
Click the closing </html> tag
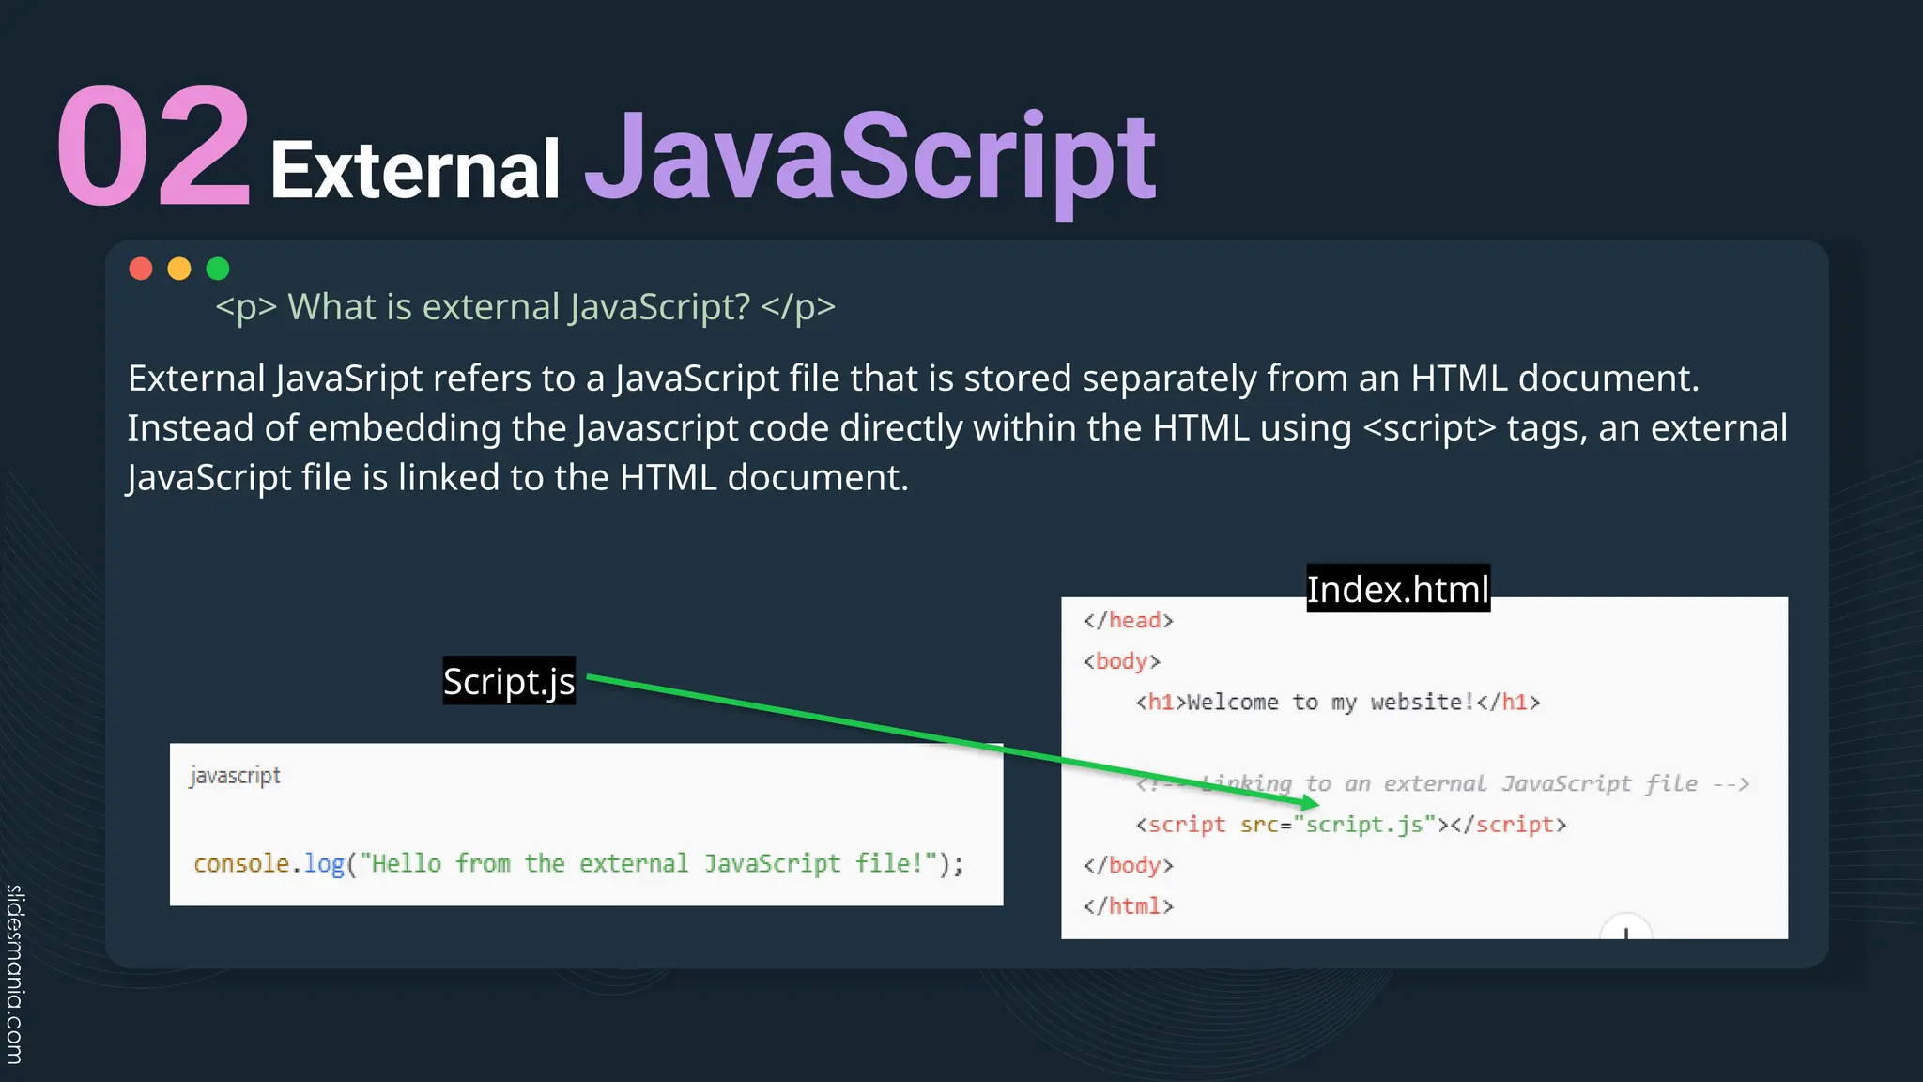pyautogui.click(x=1128, y=906)
